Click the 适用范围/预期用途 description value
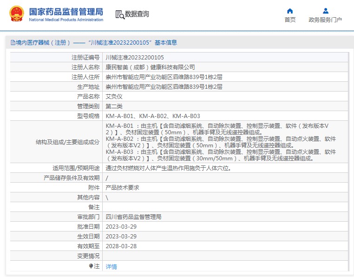354x277 pixels. coord(169,168)
